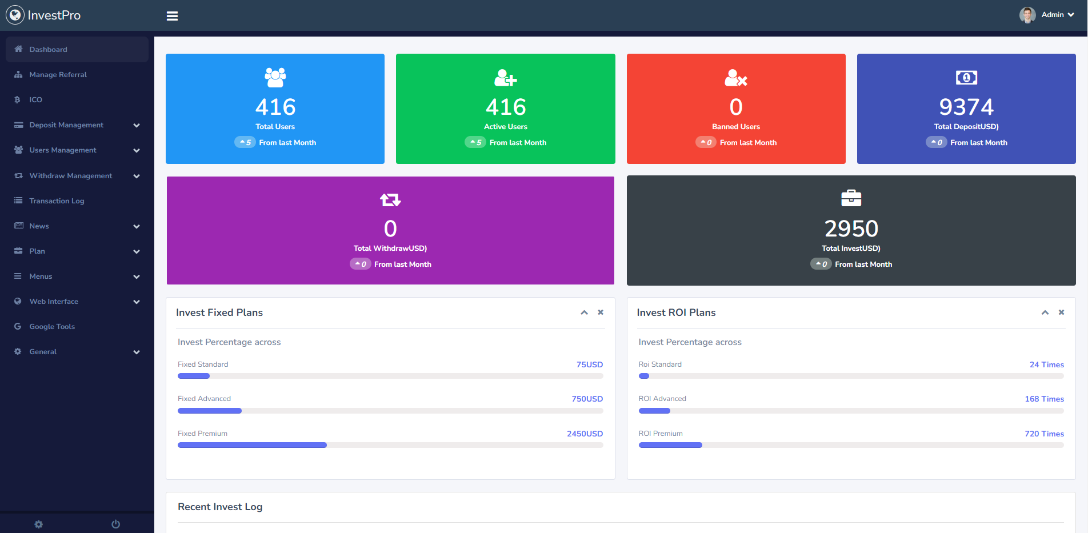Click the Total Users group icon
The height and width of the screenshot is (533, 1088).
coord(275,78)
